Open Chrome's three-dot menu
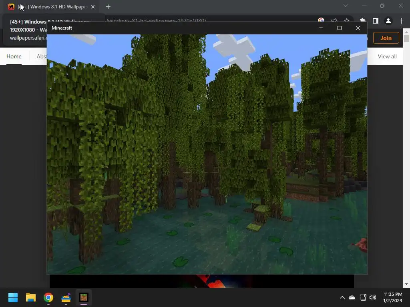The height and width of the screenshot is (307, 410). click(x=401, y=21)
